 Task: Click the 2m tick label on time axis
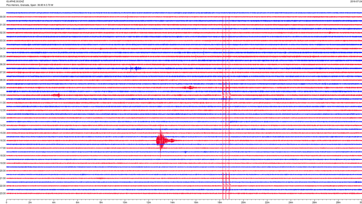(x=30, y=202)
